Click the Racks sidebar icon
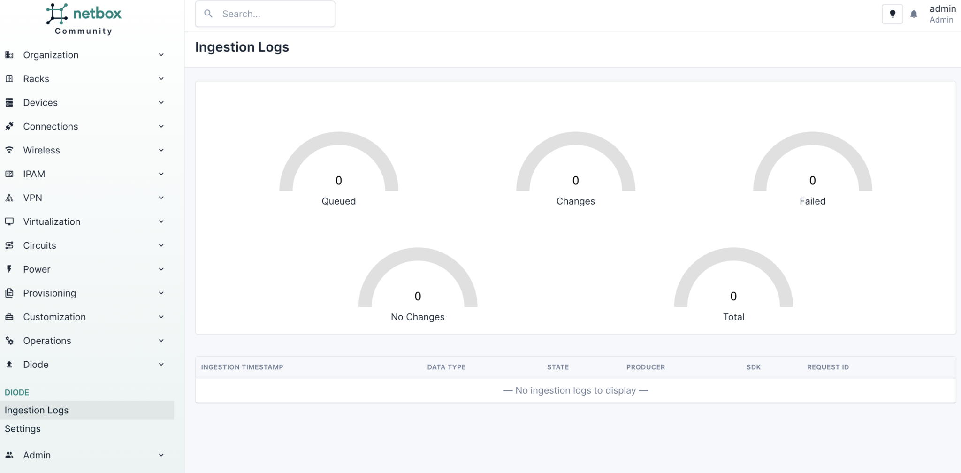Viewport: 961px width, 473px height. coord(9,78)
